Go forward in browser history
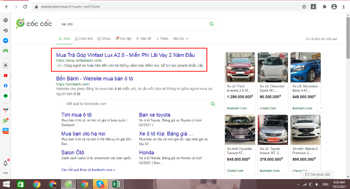Viewport: 350px width, 189px height. pos(16,7)
